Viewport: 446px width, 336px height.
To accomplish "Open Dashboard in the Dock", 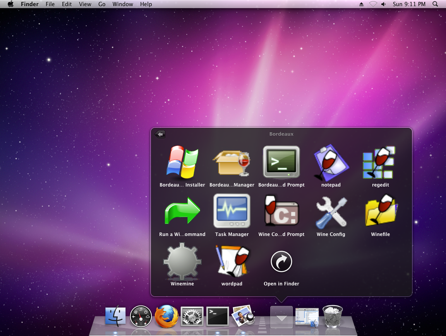I will coord(141,316).
